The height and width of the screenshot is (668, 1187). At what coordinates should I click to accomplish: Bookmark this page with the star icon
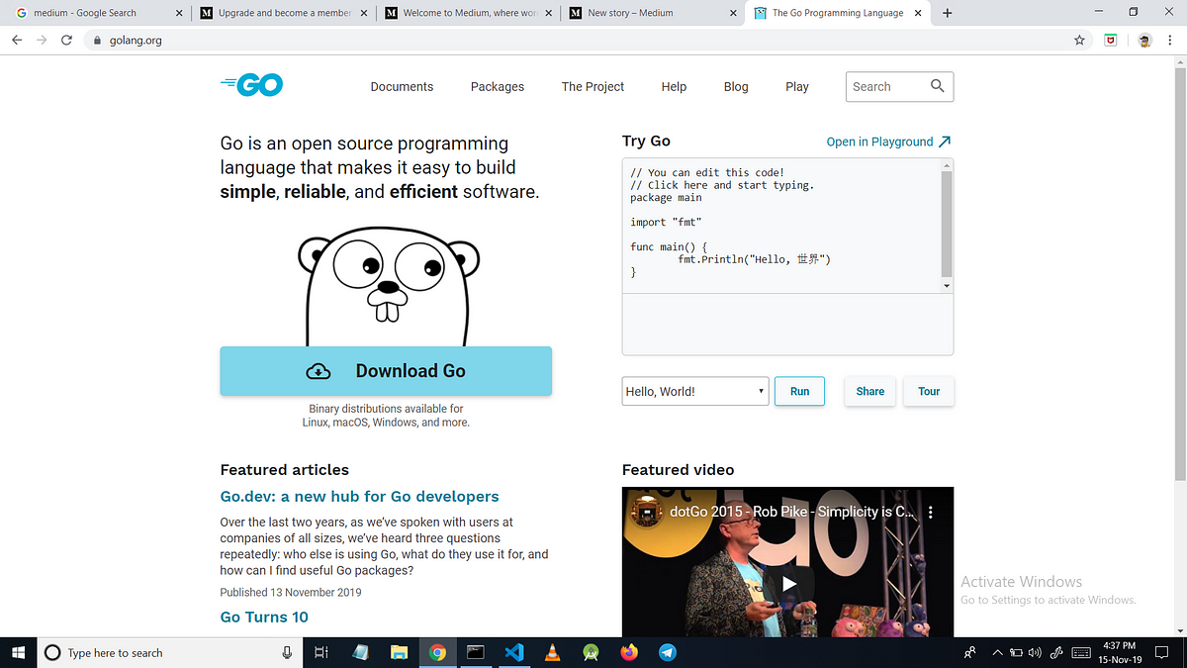(1080, 41)
